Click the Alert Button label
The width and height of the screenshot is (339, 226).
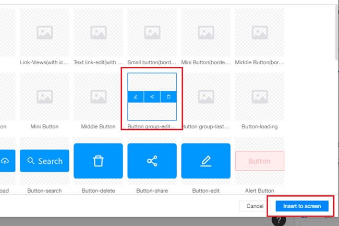tap(259, 191)
